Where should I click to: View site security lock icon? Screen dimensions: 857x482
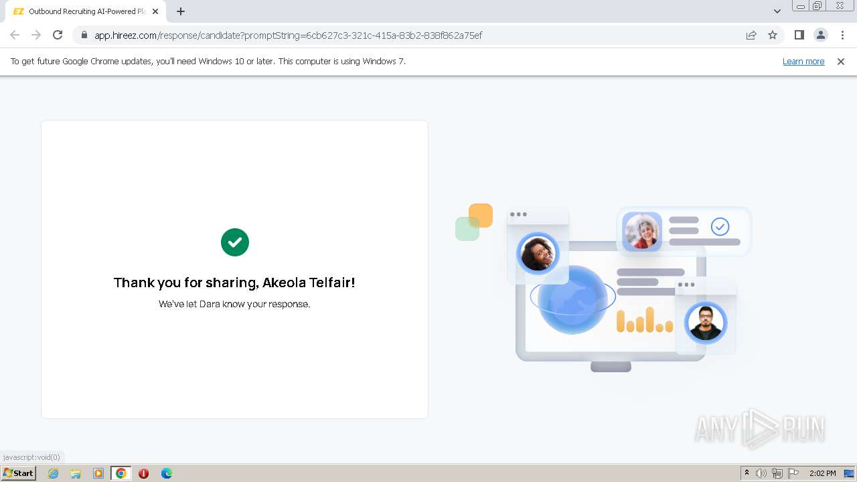(x=84, y=35)
